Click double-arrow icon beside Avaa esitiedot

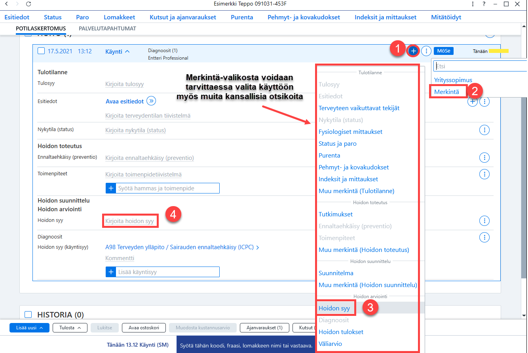tap(151, 101)
